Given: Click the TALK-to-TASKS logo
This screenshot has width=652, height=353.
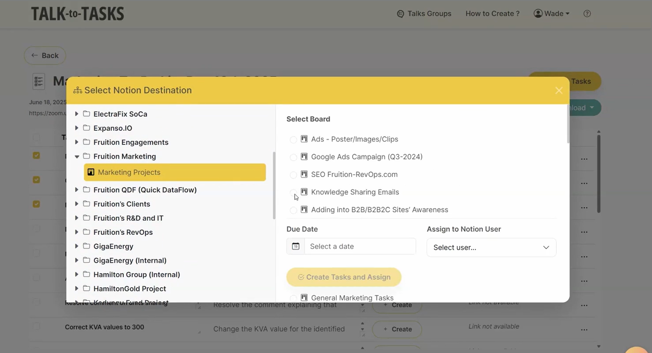Looking at the screenshot, I should point(78,14).
